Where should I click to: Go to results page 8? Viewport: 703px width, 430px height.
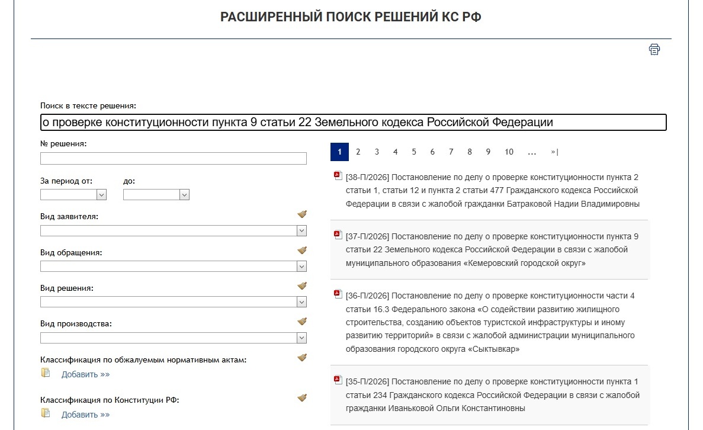tap(470, 152)
